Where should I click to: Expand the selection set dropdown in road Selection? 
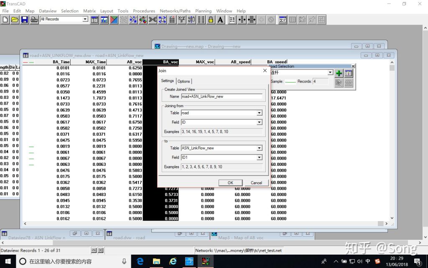click(x=330, y=72)
